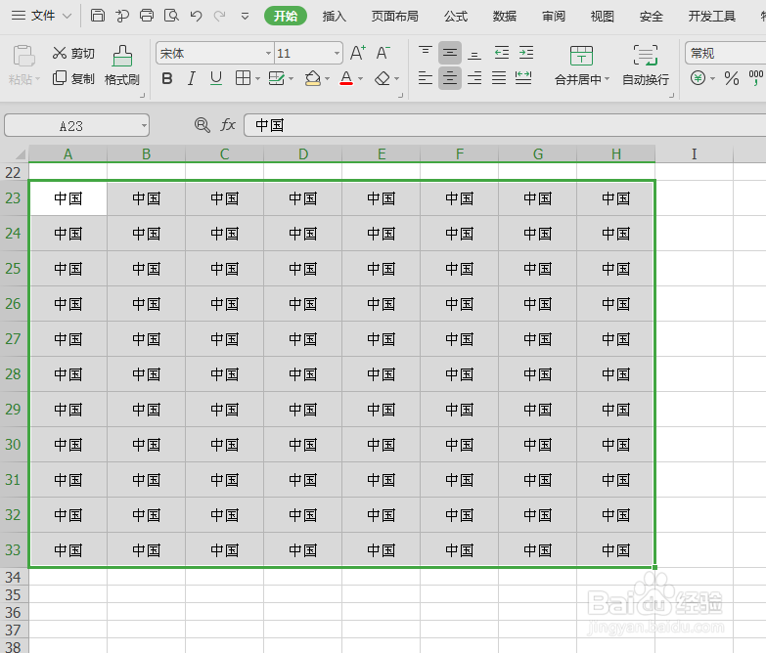Switch to the 公式 (Formulas) tab
This screenshot has height=653, width=766.
pos(456,16)
